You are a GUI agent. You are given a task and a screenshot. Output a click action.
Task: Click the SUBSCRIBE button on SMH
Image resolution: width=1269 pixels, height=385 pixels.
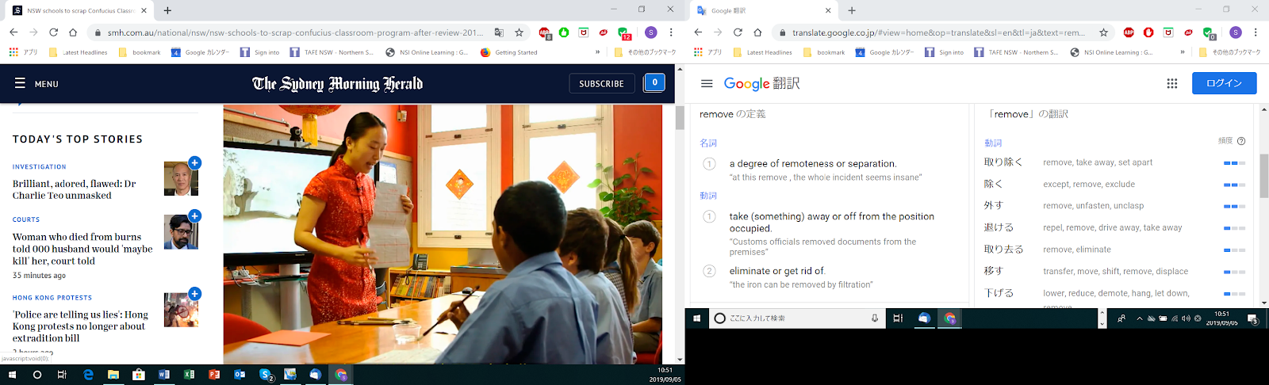click(601, 83)
